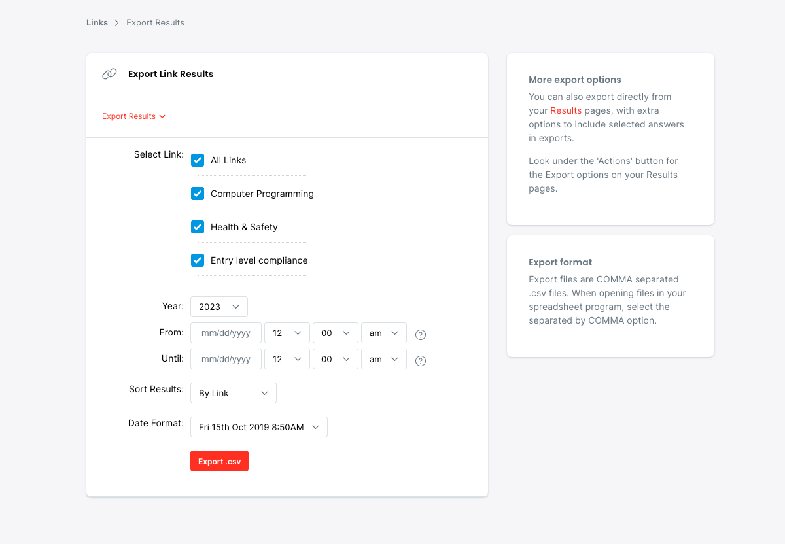Click the help icon beside Until time
The width and height of the screenshot is (785, 544).
tap(421, 361)
